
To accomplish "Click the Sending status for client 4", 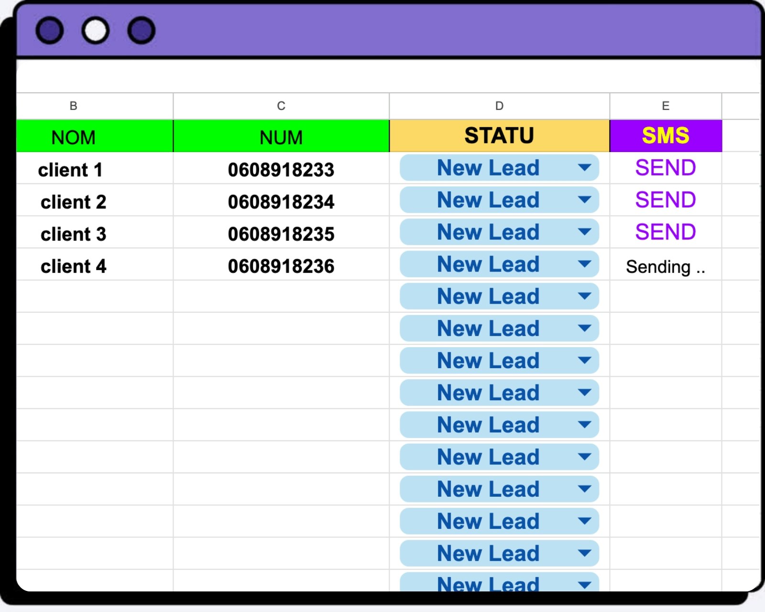I will click(665, 267).
